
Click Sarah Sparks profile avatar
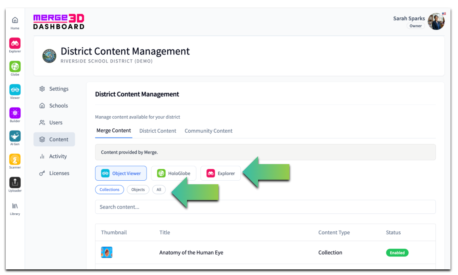(436, 21)
